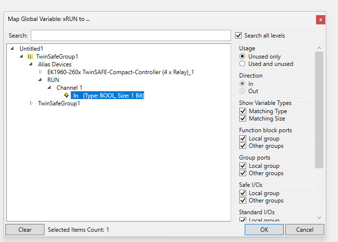Collapse the Untitled1 root node
The width and height of the screenshot is (338, 242).
(x=12, y=49)
